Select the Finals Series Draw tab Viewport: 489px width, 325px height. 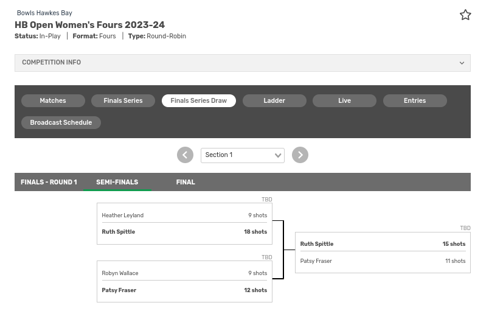point(198,101)
